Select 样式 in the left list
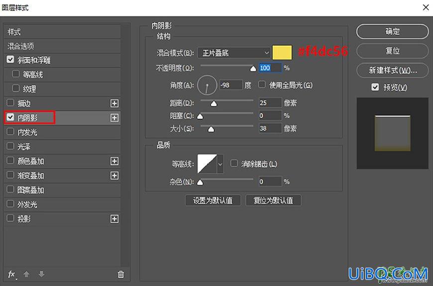Image resolution: width=433 pixels, height=286 pixels. [x=62, y=32]
